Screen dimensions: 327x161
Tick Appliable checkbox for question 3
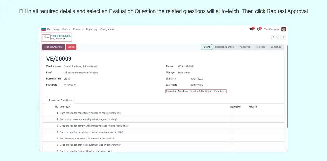231,126
